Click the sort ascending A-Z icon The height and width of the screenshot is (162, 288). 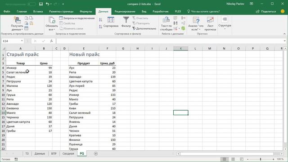(x=101, y=20)
